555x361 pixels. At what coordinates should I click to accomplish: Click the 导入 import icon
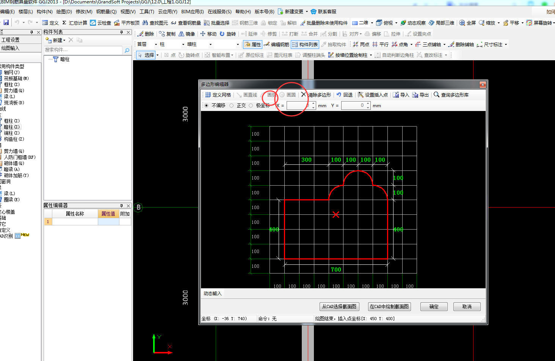(x=396, y=95)
